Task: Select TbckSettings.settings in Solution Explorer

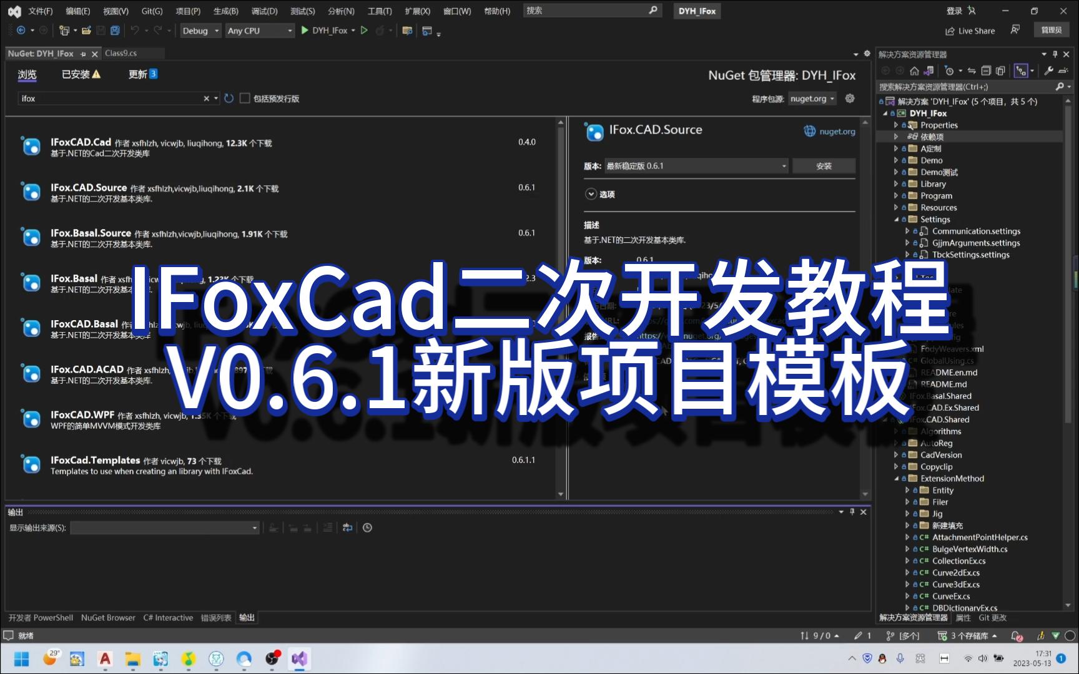Action: click(970, 255)
